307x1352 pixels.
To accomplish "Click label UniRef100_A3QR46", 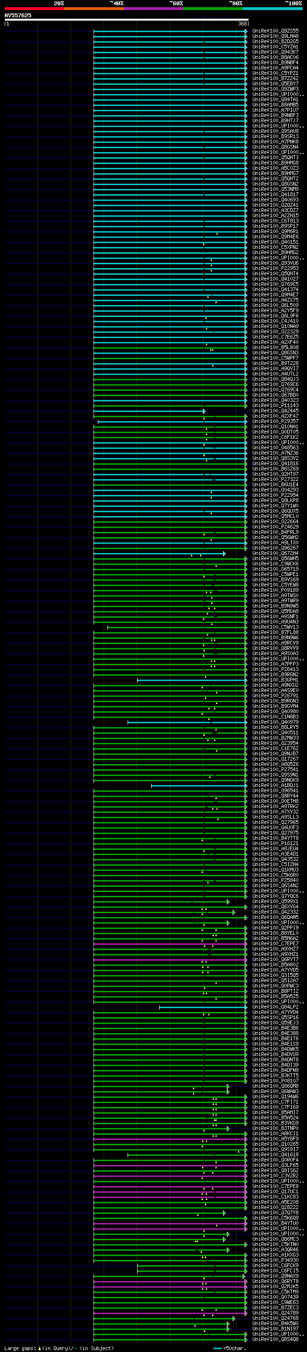I will (x=275, y=1249).
